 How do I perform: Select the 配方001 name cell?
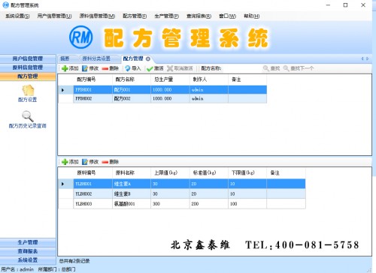pyautogui.click(x=132, y=90)
